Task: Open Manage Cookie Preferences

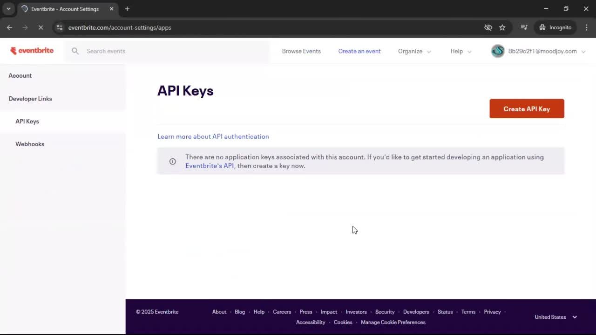Action: (393, 322)
